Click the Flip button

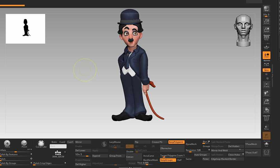142,142
